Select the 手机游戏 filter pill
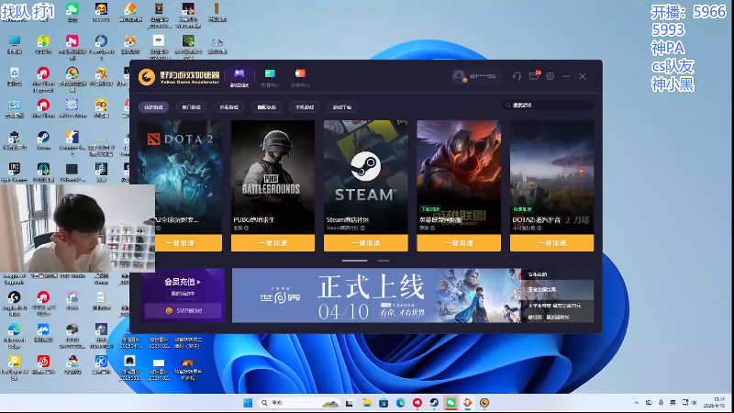 305,107
